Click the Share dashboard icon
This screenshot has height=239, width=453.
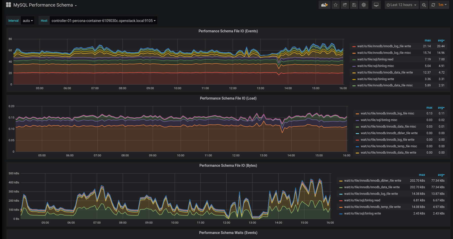[345, 5]
